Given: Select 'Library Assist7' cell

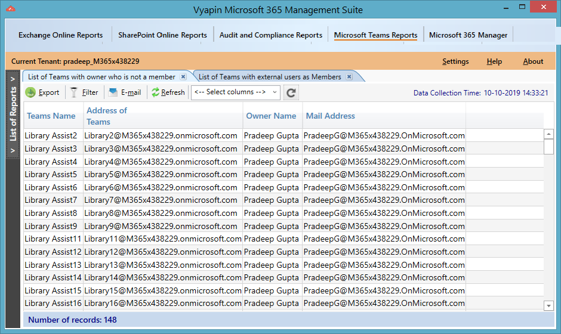Looking at the screenshot, I should click(53, 200).
